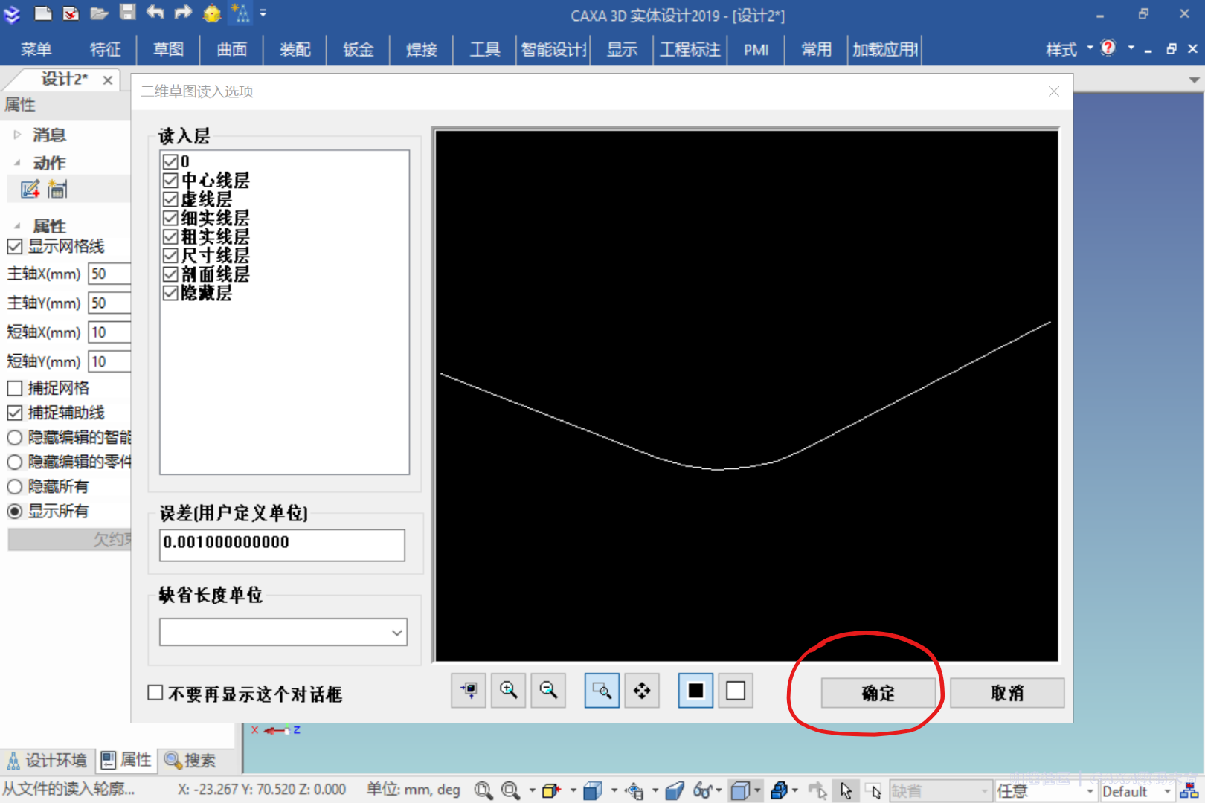1205x803 pixels.
Task: Click 取消 to cancel the dialog
Action: (1007, 693)
